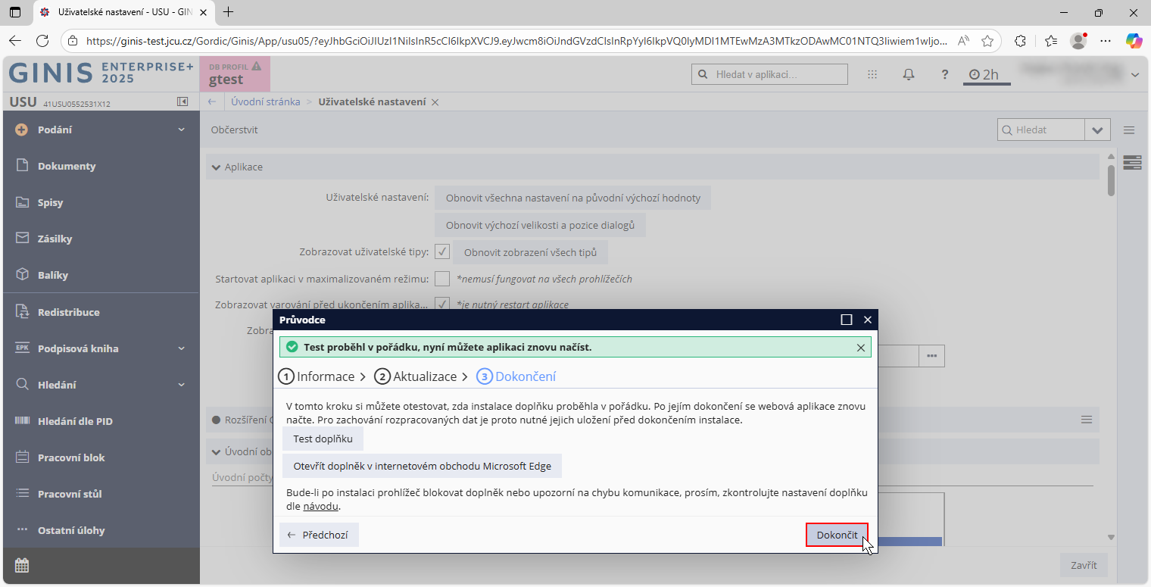Image resolution: width=1151 pixels, height=587 pixels.
Task: Collapse the Aplikace section
Action: [x=217, y=167]
